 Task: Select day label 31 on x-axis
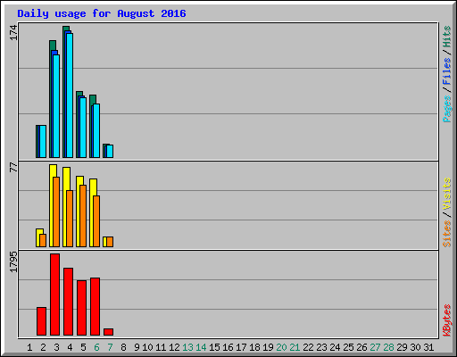(428, 347)
